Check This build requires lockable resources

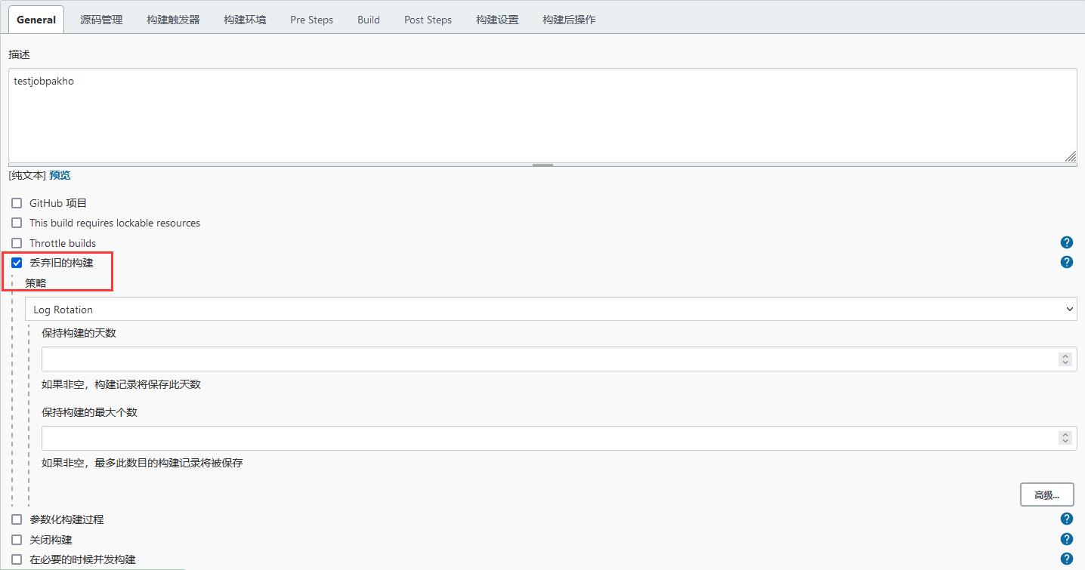click(17, 223)
